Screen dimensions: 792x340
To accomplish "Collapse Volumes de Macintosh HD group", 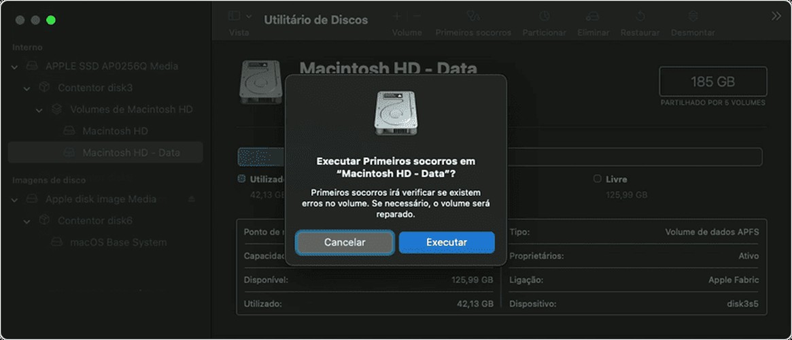I will pyautogui.click(x=39, y=110).
